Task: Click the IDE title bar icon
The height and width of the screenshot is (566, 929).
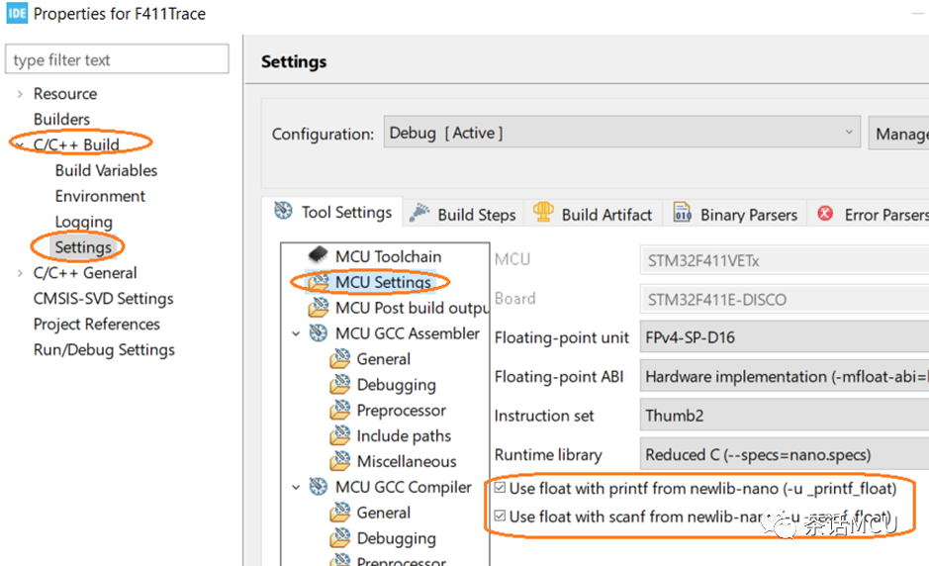Action: pyautogui.click(x=17, y=13)
